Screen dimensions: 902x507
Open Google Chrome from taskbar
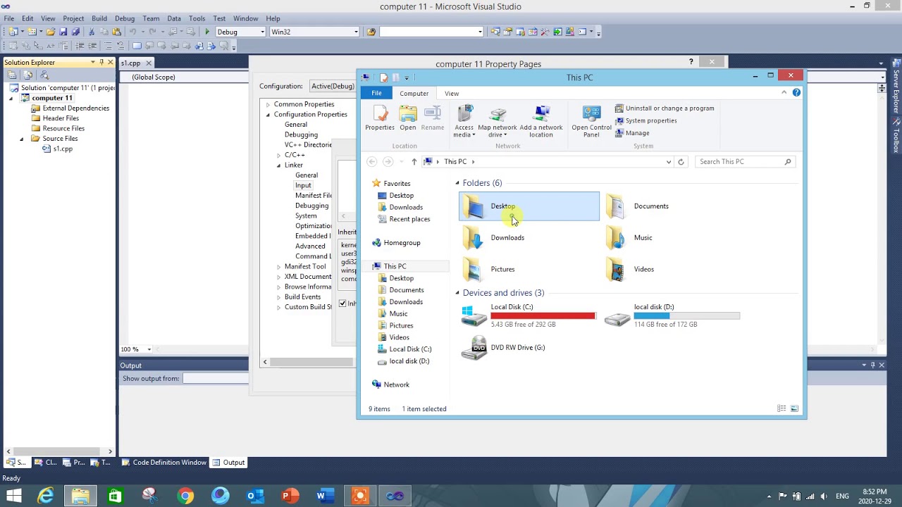185,496
